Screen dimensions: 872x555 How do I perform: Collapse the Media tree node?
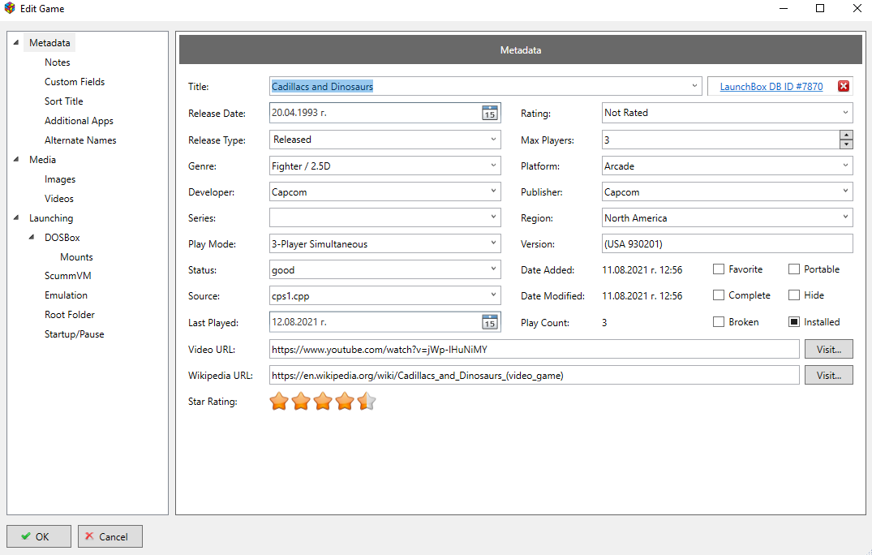(x=16, y=159)
